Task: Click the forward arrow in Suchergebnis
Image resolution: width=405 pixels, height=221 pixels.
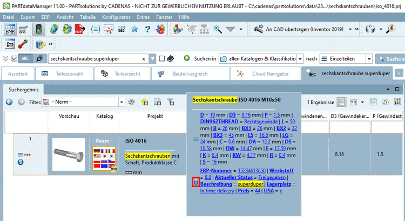Action: (x=21, y=102)
